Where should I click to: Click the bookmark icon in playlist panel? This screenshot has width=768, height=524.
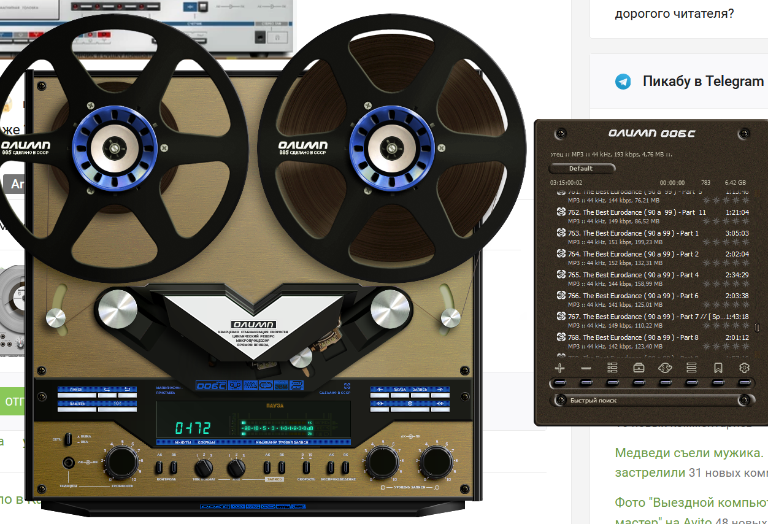[x=718, y=368]
